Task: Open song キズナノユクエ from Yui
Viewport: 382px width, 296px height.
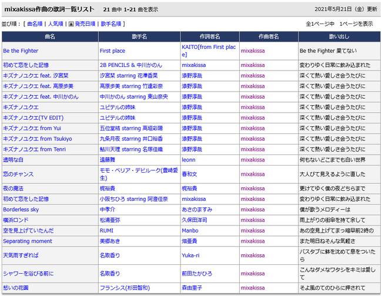Action: [32, 128]
